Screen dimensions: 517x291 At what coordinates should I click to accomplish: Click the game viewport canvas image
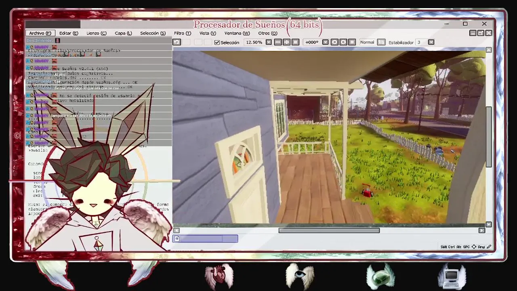329,137
